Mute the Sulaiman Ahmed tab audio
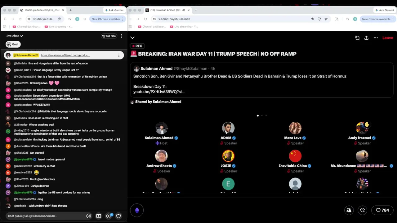 (183, 10)
